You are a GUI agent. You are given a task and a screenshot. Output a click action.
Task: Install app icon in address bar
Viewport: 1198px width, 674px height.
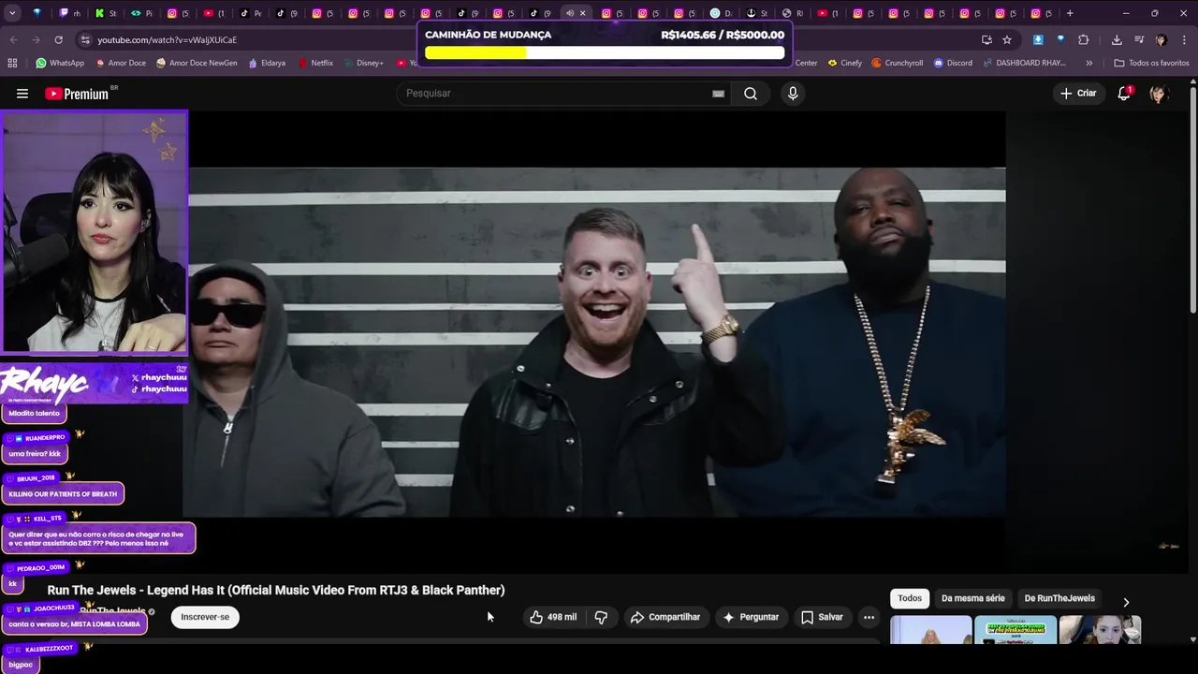986,39
